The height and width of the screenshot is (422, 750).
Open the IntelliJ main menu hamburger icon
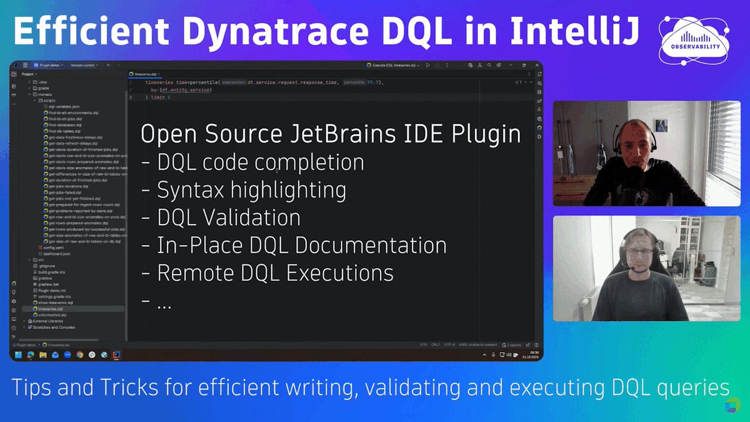pos(25,65)
